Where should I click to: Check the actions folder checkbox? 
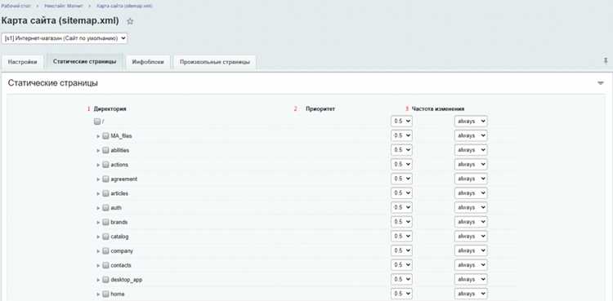tap(105, 165)
